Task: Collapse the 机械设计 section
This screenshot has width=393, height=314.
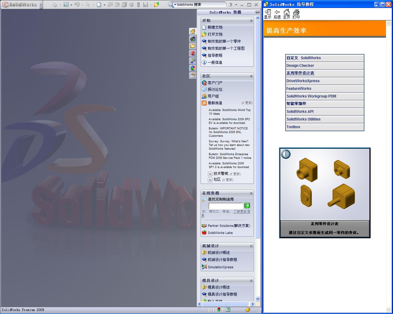Action: (x=251, y=246)
